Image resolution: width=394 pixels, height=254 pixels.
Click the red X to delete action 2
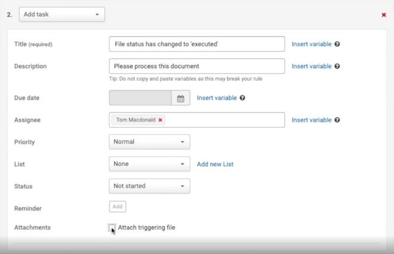(x=383, y=15)
